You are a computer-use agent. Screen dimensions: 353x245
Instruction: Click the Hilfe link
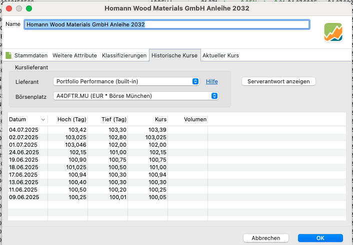coord(212,81)
